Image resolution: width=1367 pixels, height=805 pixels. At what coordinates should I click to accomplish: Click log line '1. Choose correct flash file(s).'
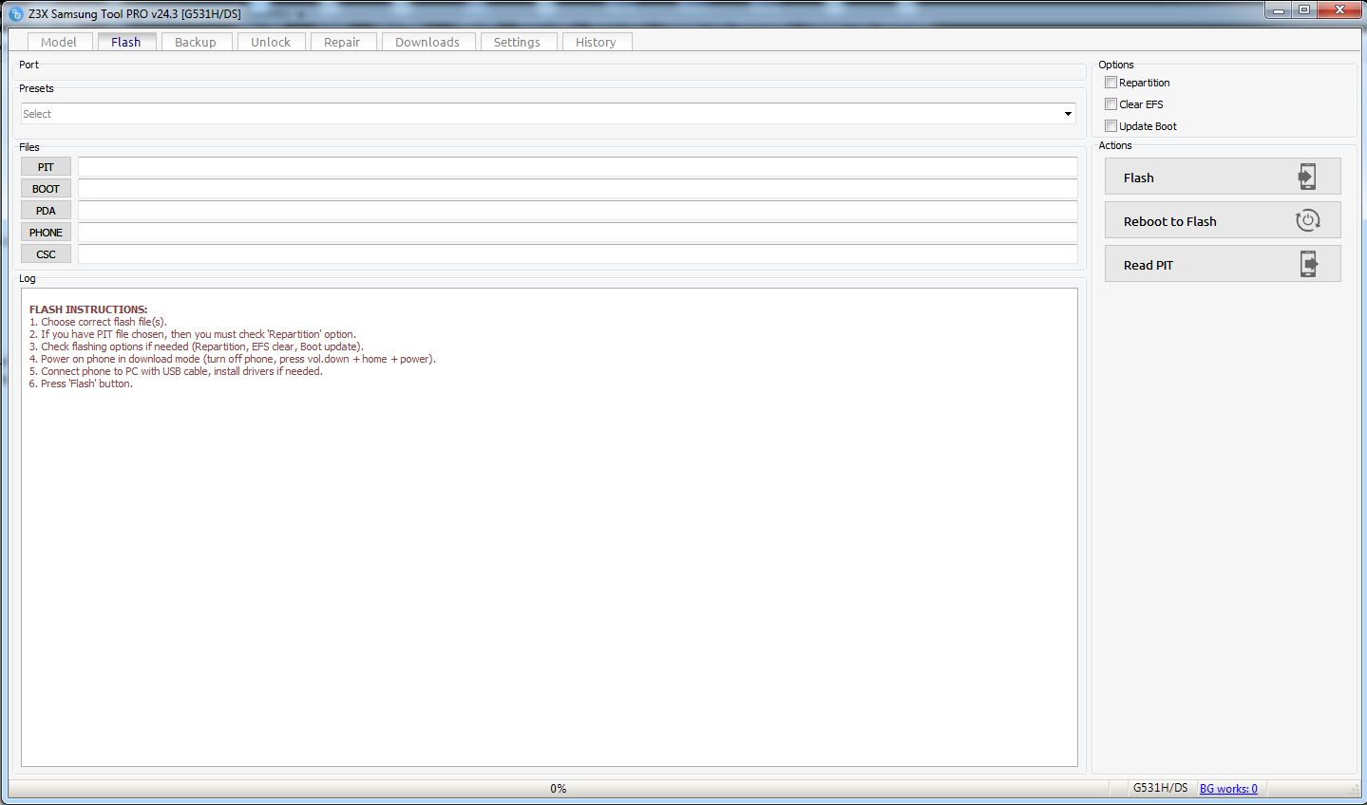pyautogui.click(x=98, y=322)
